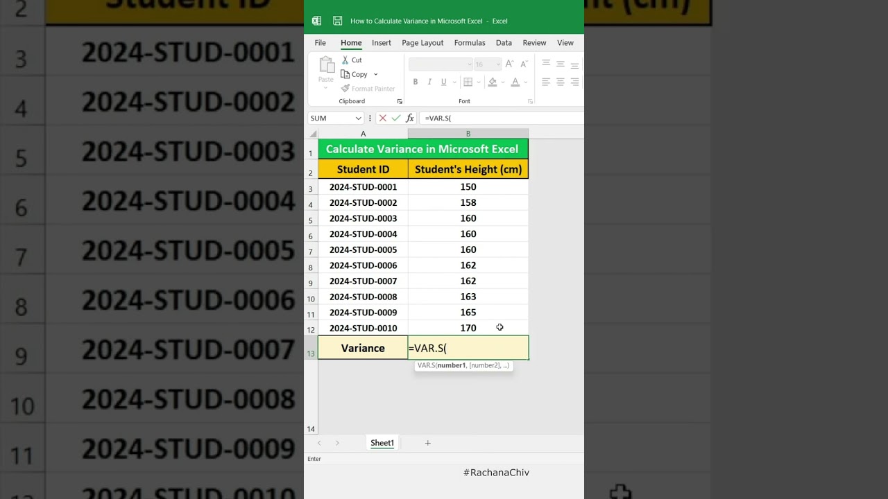This screenshot has height=499, width=888.
Task: Click the Select All corner triangle
Action: [313, 134]
